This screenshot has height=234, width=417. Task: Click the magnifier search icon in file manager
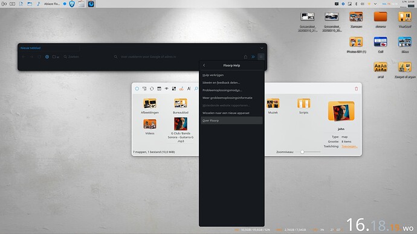coord(196,89)
